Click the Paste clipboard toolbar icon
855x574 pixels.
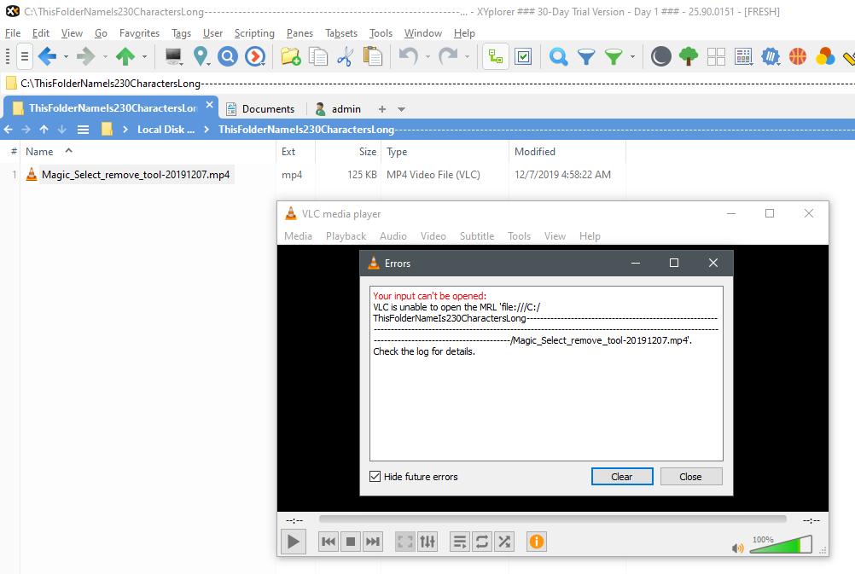(373, 57)
